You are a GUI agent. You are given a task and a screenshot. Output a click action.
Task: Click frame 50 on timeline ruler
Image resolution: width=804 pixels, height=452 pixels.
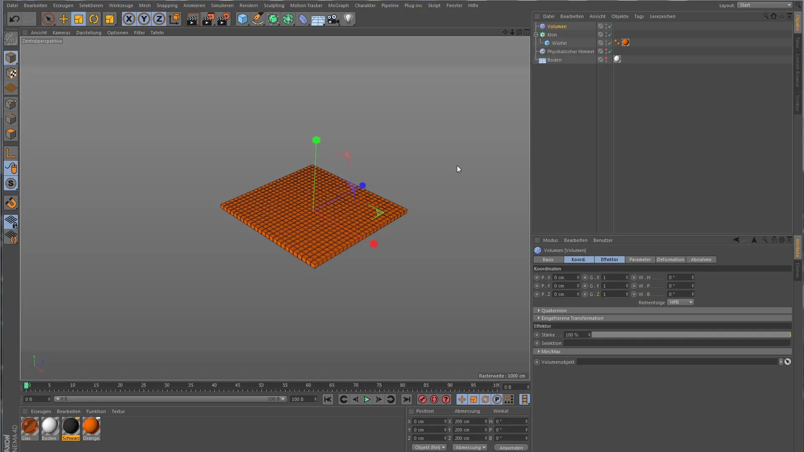pos(261,385)
